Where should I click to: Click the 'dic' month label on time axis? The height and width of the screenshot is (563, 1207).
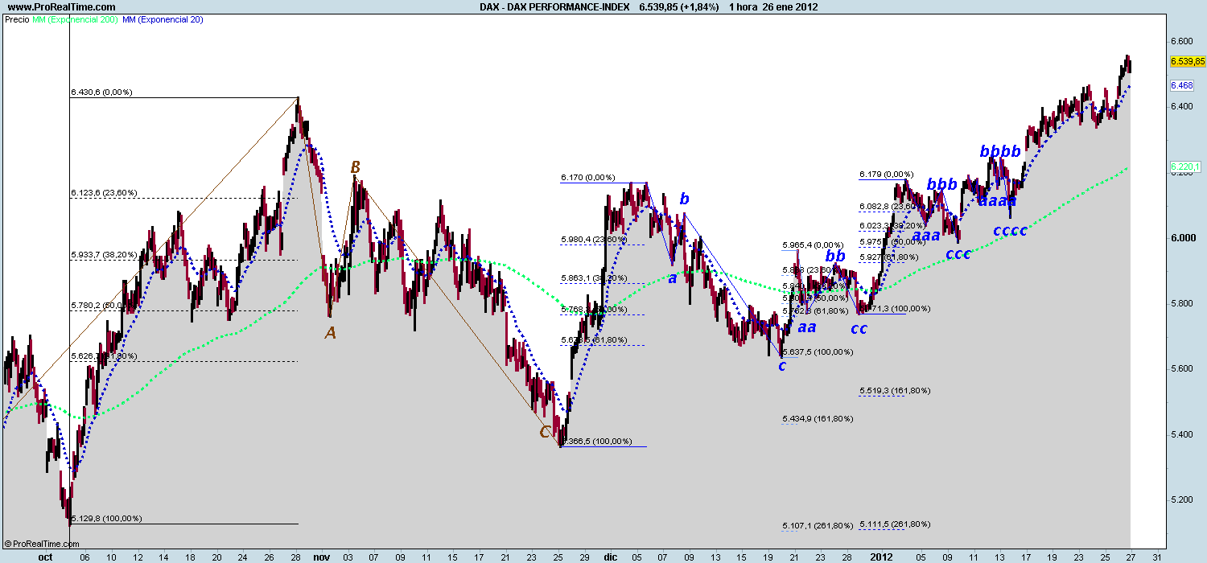(610, 556)
